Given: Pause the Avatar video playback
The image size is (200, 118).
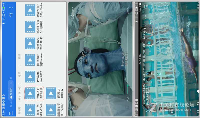Looking at the screenshot, I should tap(127, 108).
